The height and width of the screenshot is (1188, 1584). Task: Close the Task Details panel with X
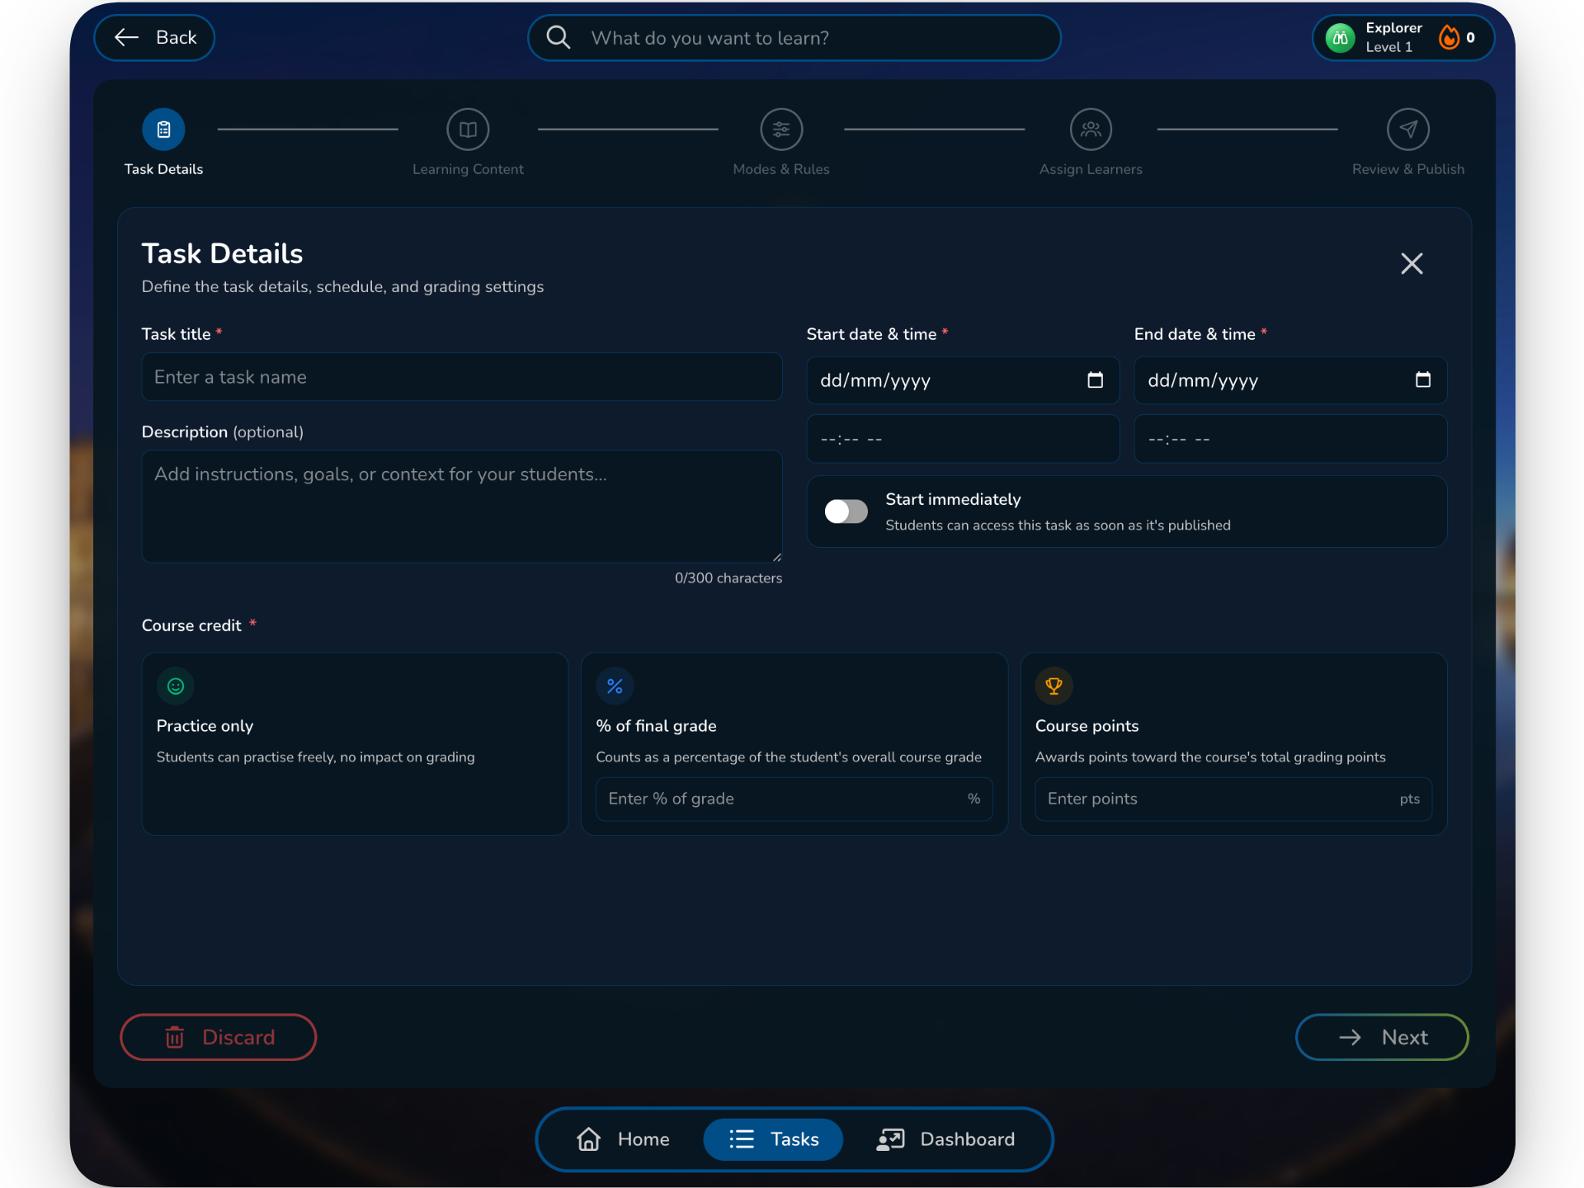(1412, 264)
